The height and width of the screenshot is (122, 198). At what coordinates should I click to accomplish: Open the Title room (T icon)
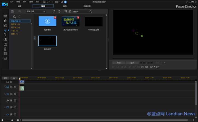click(x=5, y=35)
